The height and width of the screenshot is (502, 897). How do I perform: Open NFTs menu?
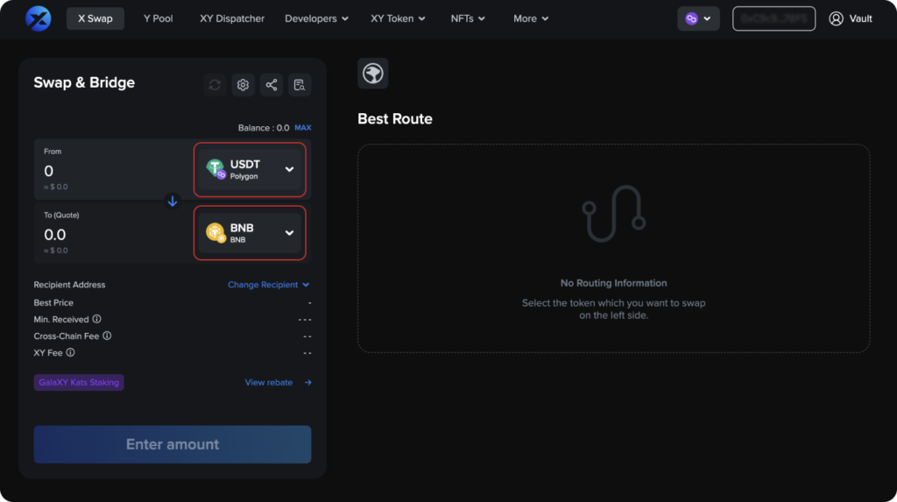[468, 18]
